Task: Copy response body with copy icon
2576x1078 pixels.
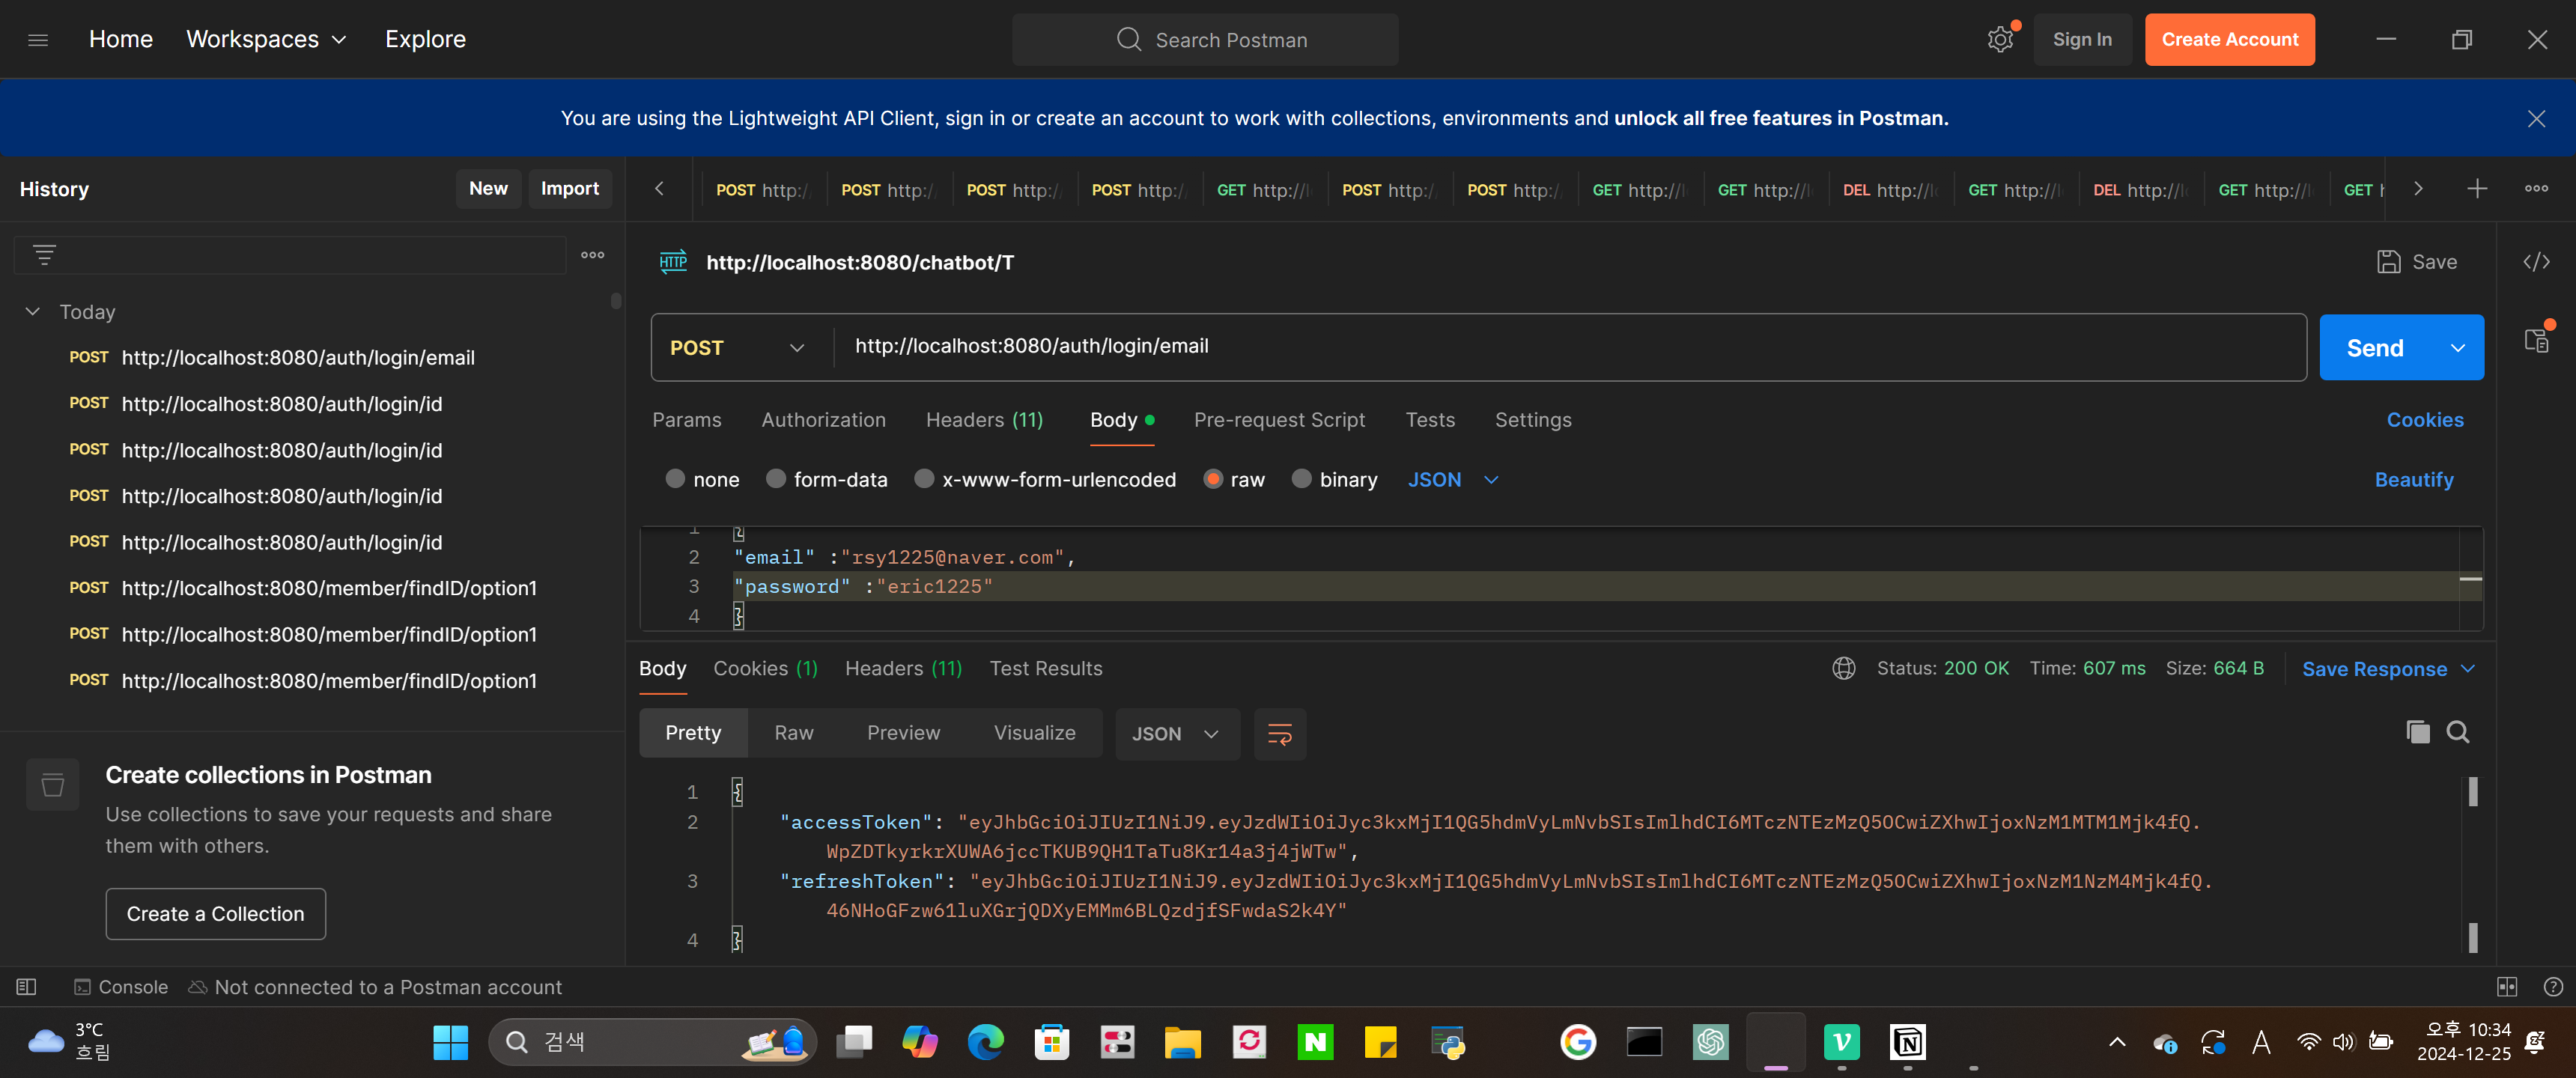Action: (2417, 733)
